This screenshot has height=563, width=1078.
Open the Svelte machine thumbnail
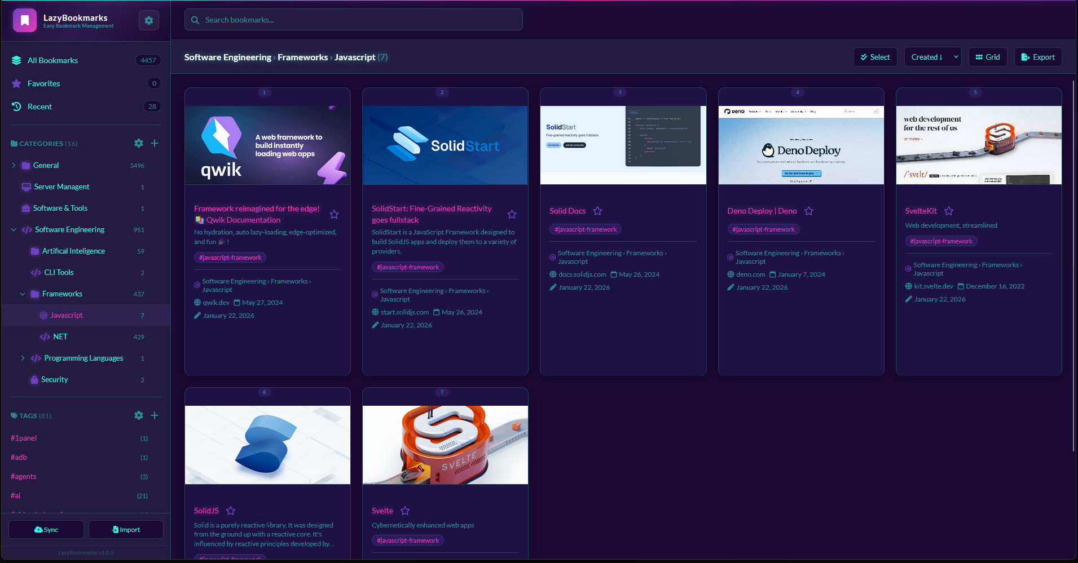coord(445,445)
